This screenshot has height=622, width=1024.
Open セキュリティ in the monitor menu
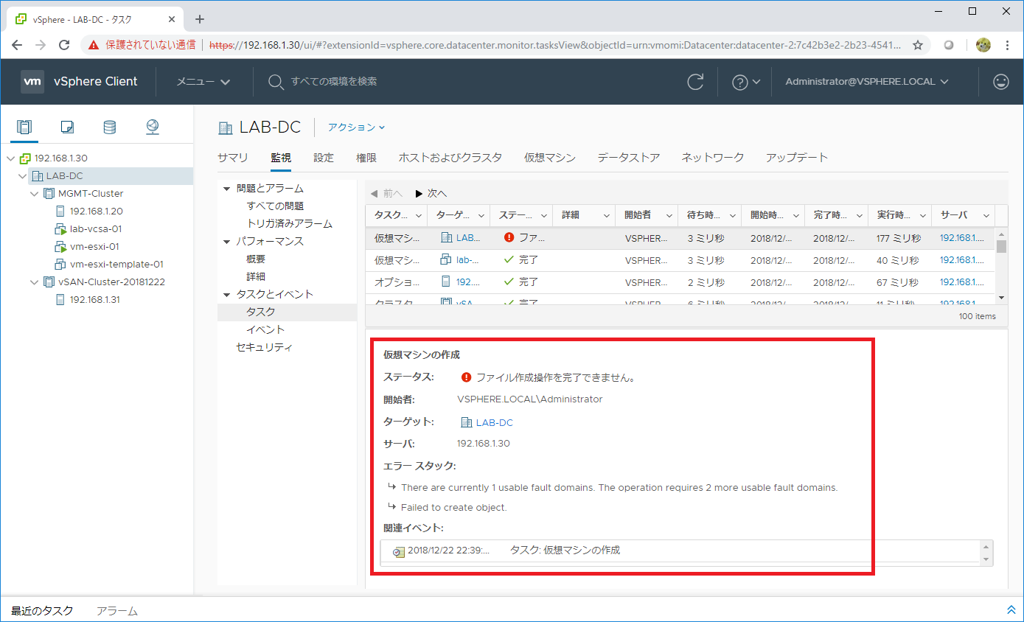click(264, 348)
